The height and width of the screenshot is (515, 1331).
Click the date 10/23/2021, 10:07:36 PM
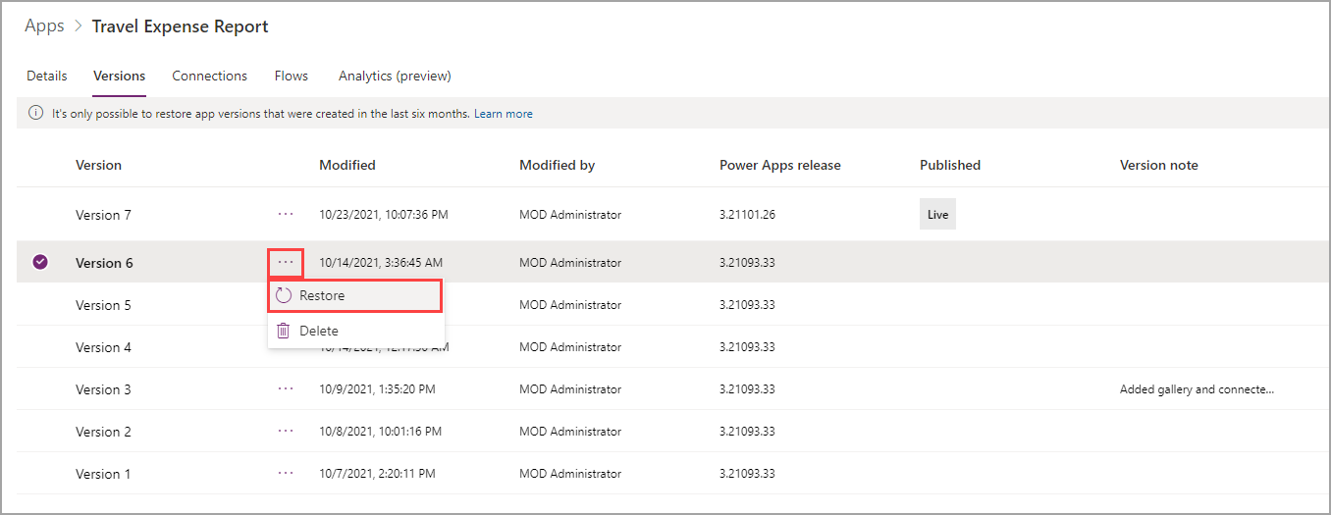pyautogui.click(x=383, y=214)
